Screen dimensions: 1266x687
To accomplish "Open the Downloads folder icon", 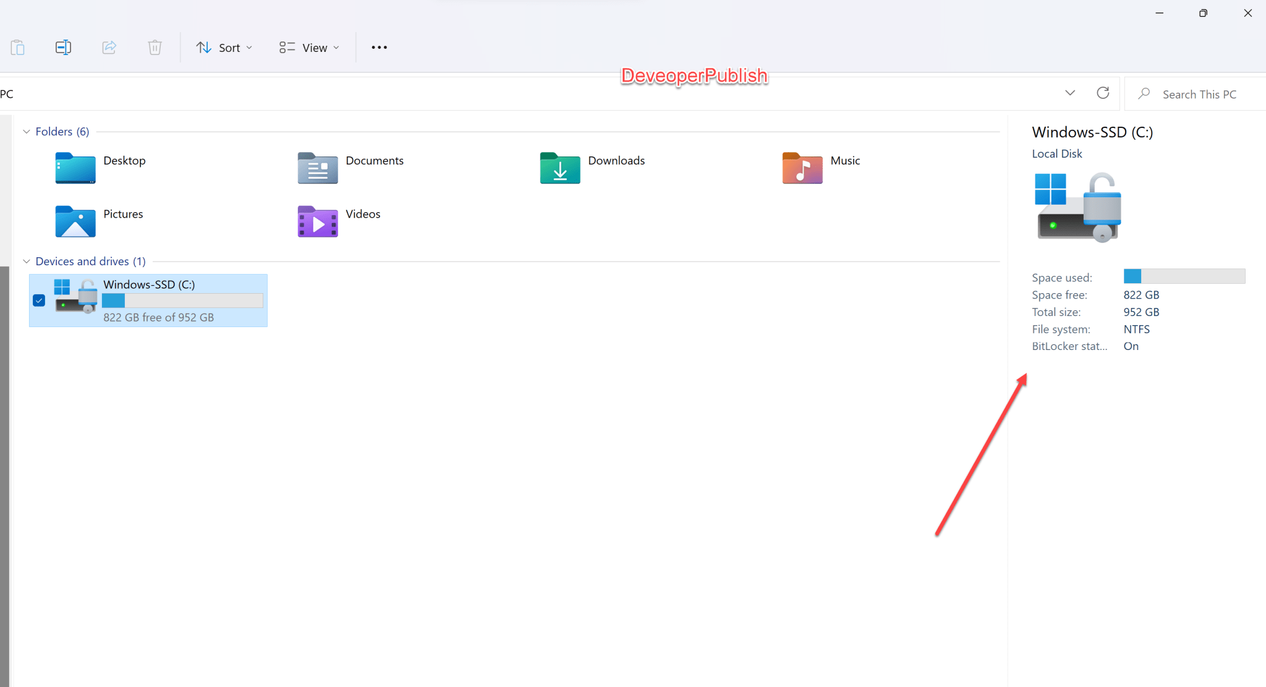I will 559,168.
